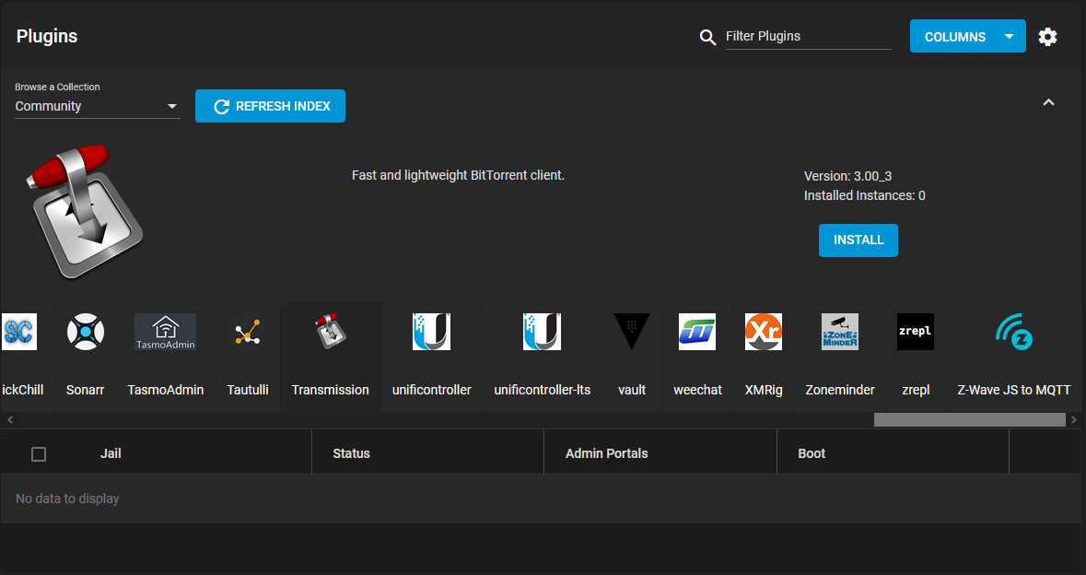The width and height of the screenshot is (1086, 575).
Task: Select the Sonarr plugin icon
Action: tap(85, 332)
